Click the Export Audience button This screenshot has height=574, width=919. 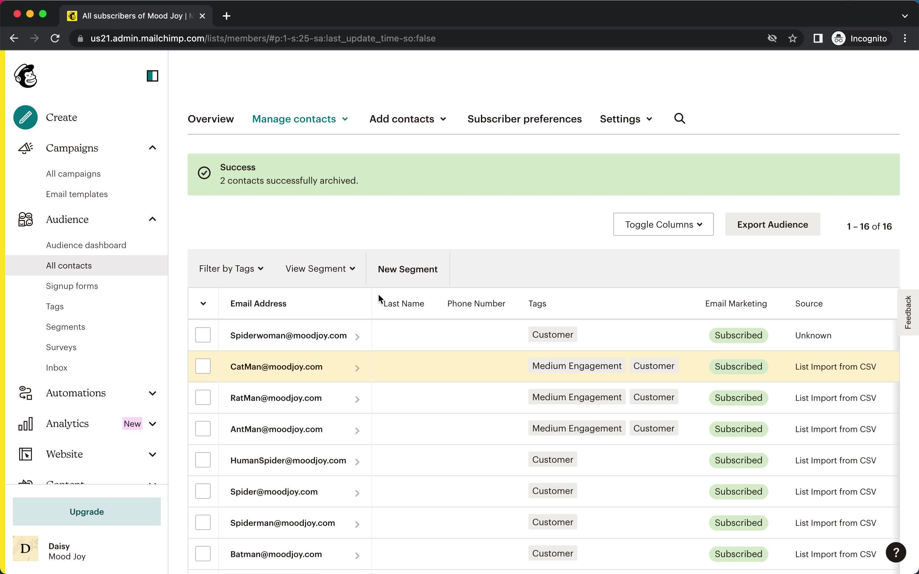(x=773, y=224)
